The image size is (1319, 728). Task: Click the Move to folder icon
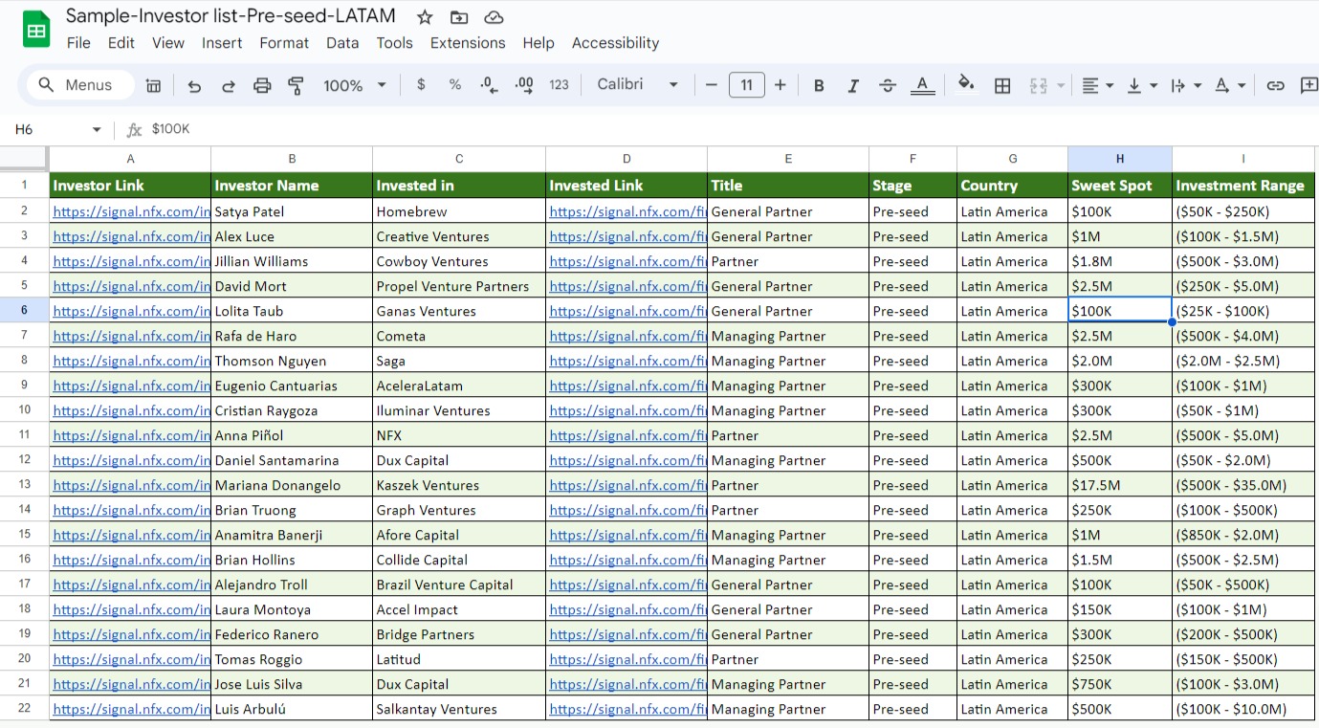tap(459, 17)
